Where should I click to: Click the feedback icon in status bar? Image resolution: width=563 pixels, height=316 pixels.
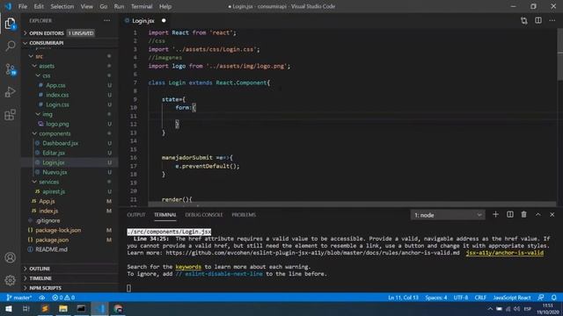(x=540, y=298)
